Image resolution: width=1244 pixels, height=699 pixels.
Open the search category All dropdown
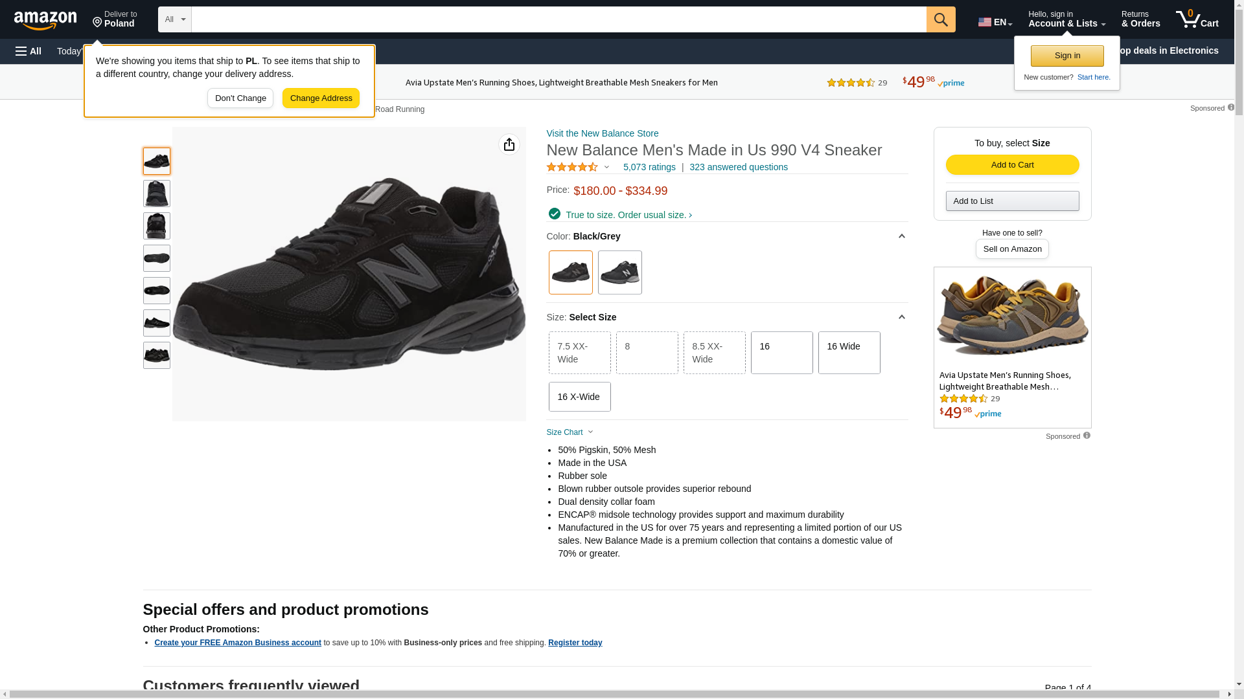174,19
